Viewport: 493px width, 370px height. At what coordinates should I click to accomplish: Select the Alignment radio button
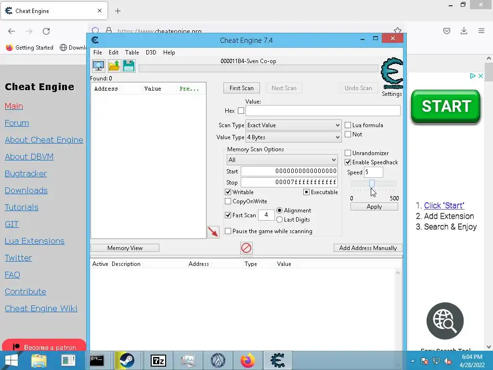coord(279,210)
